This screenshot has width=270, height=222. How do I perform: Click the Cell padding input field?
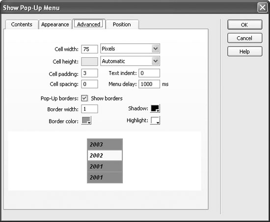coord(89,73)
